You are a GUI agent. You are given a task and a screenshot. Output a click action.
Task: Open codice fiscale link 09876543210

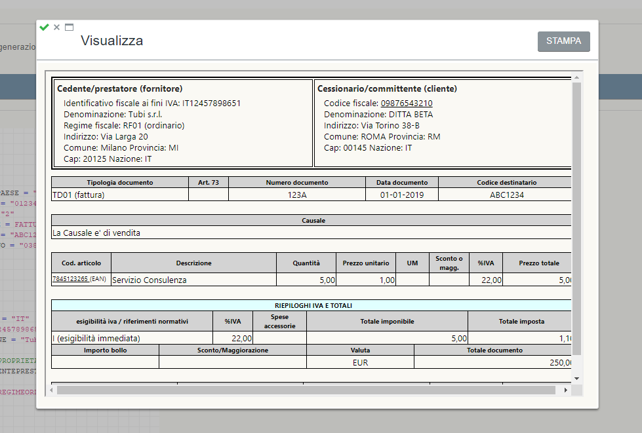click(x=407, y=104)
